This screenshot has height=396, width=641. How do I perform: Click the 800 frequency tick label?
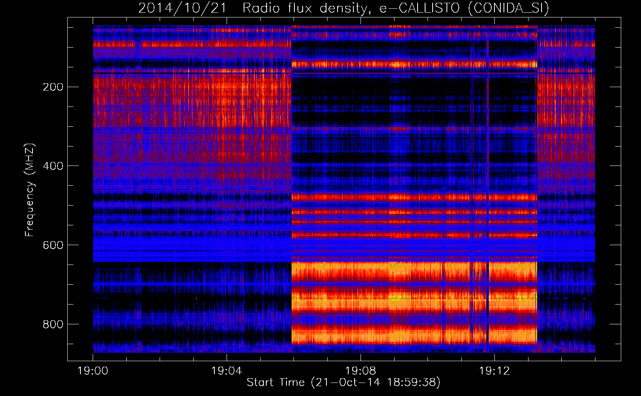[53, 324]
